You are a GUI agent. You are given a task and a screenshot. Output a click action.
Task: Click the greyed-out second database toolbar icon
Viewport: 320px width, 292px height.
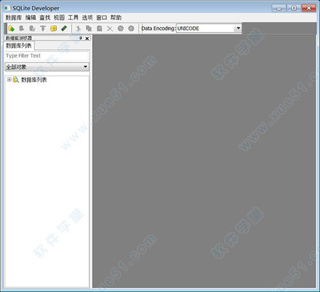(22, 28)
